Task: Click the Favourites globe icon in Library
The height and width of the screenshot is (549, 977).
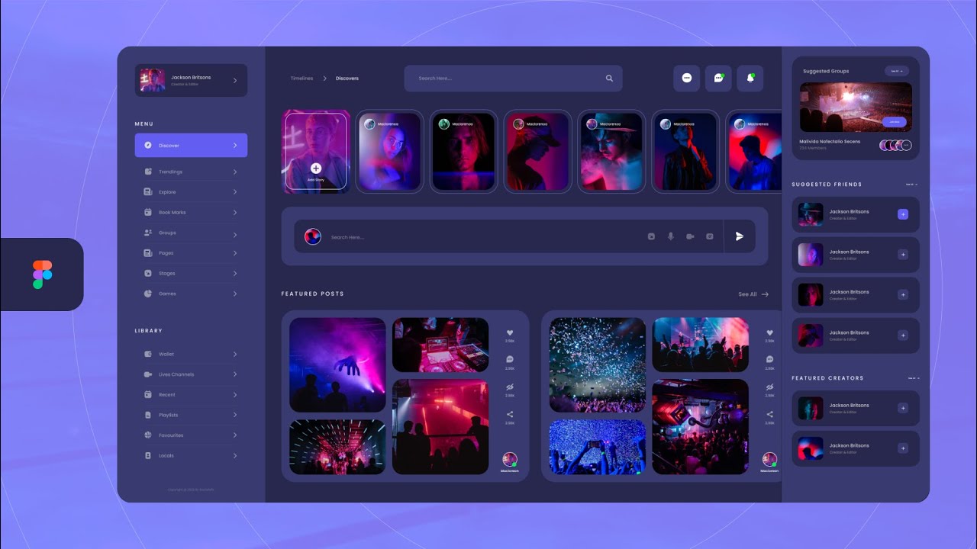Action: click(x=148, y=435)
